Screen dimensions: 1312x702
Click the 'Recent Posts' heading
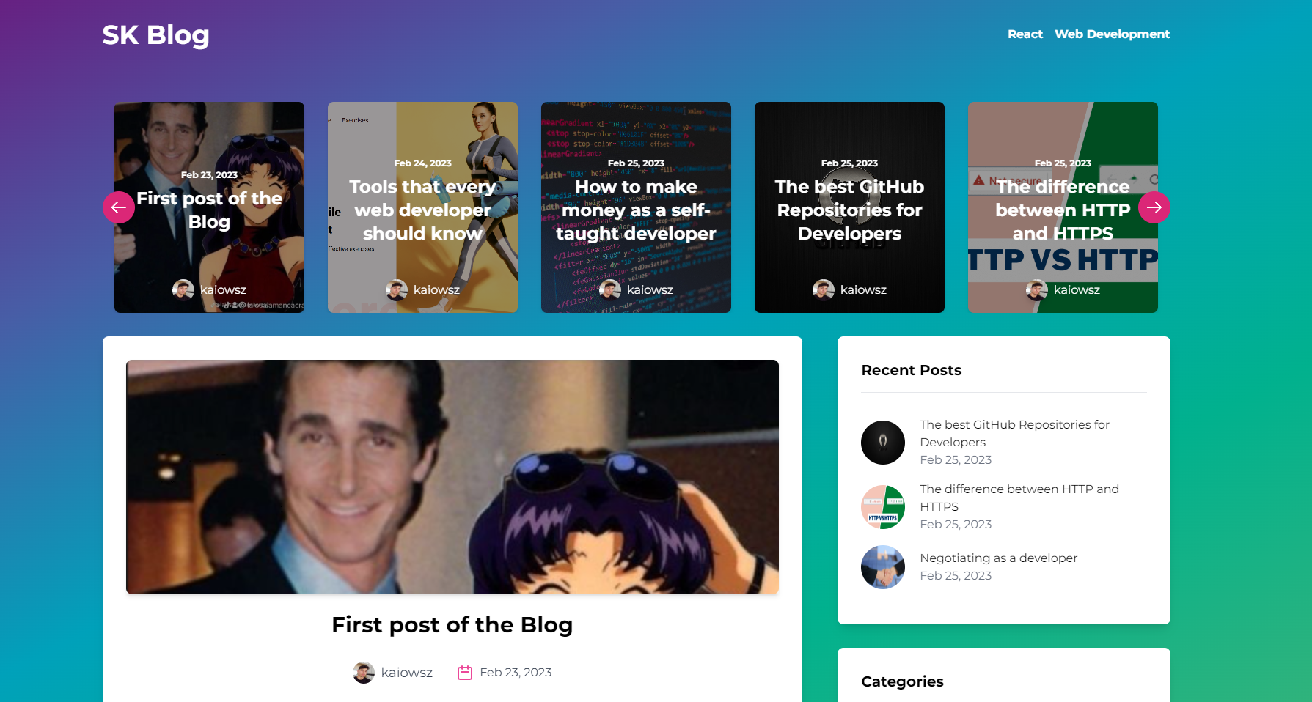click(x=912, y=370)
